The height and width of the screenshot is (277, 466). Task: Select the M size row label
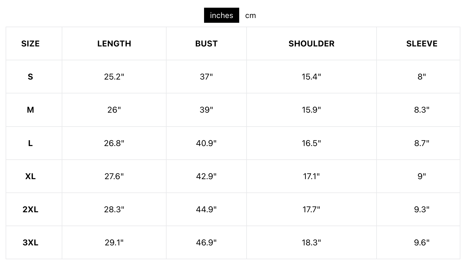(30, 110)
